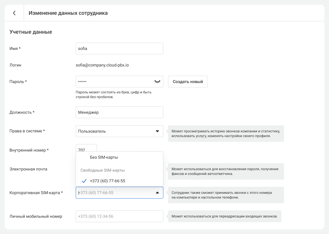Click the Свободные SIM-карты group header
329x234 pixels.
102,170
